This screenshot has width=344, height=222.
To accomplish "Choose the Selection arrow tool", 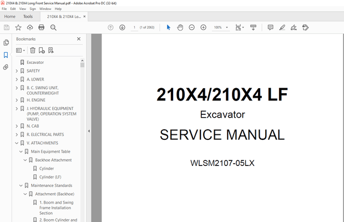I will point(169,27).
